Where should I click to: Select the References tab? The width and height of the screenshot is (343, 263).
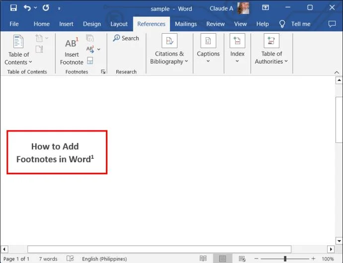[x=152, y=24]
